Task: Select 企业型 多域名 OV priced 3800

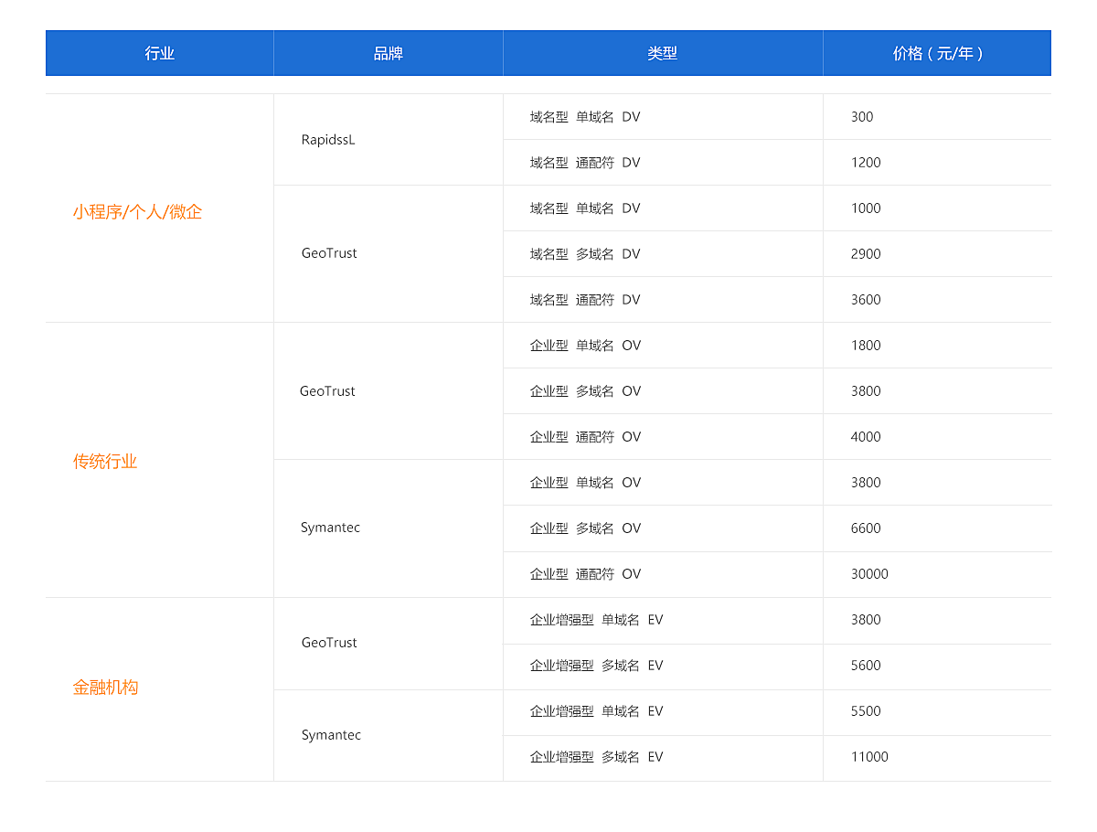Action: pos(585,391)
